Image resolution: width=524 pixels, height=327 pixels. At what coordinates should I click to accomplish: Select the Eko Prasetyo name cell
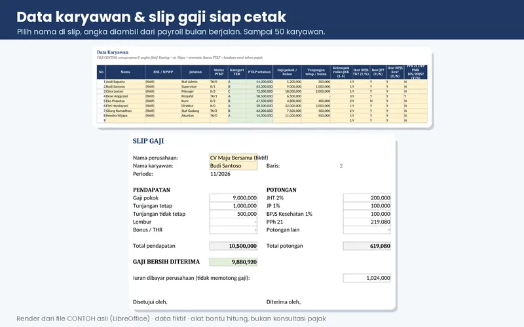tap(125, 101)
